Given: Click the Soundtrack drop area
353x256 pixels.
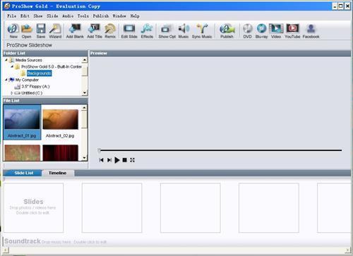Looking at the screenshot, I should pos(176,241).
